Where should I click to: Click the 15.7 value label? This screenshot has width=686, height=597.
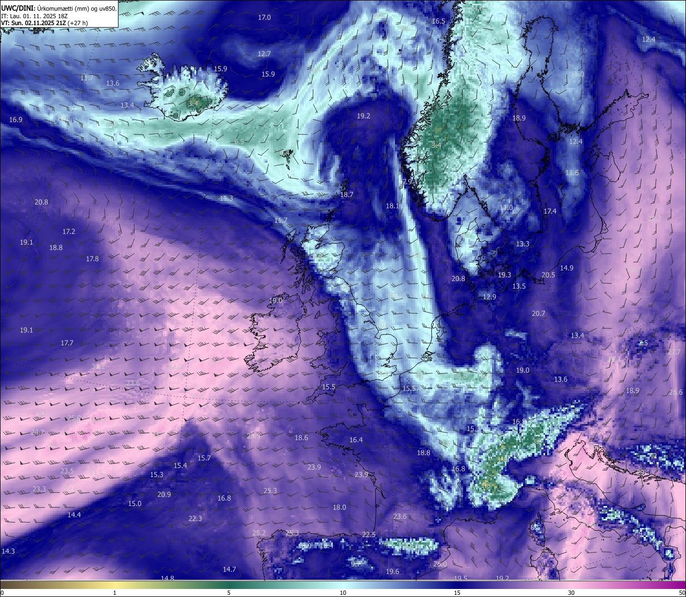204,458
